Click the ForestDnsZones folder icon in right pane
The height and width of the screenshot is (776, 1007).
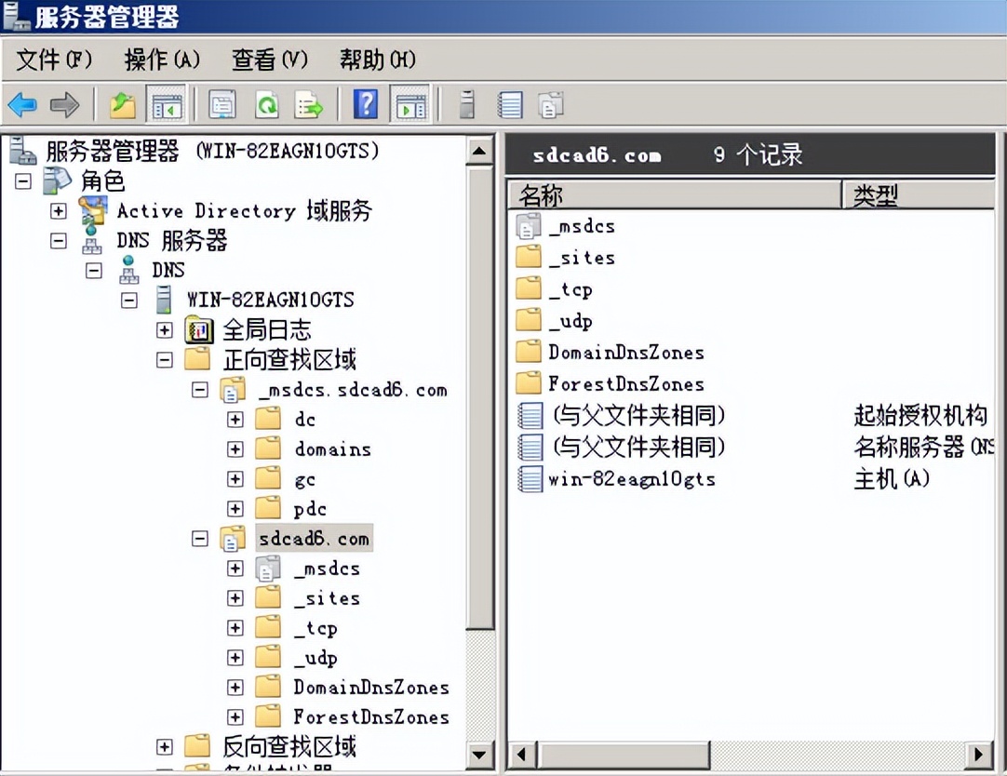(x=529, y=383)
